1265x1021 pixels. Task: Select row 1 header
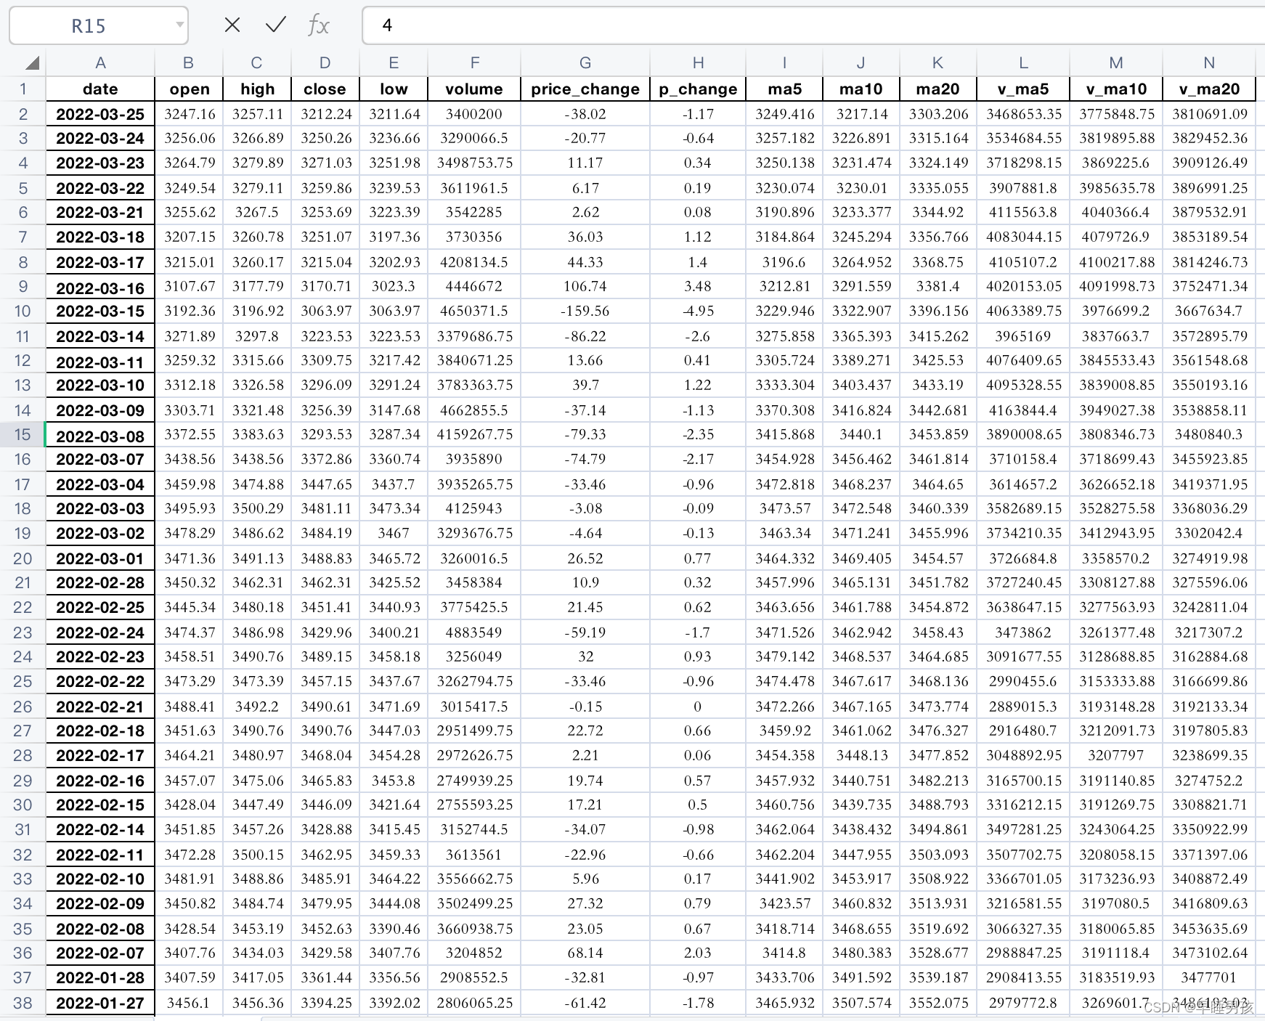23,89
